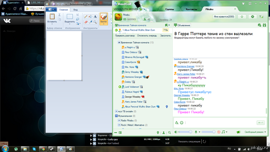
Task: Click the browser reload button
Action: (15, 9)
